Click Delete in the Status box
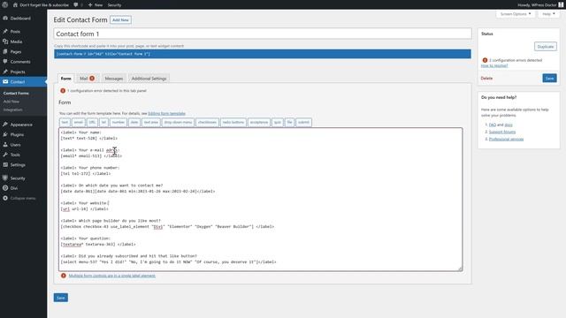The width and height of the screenshot is (566, 318). [x=486, y=79]
